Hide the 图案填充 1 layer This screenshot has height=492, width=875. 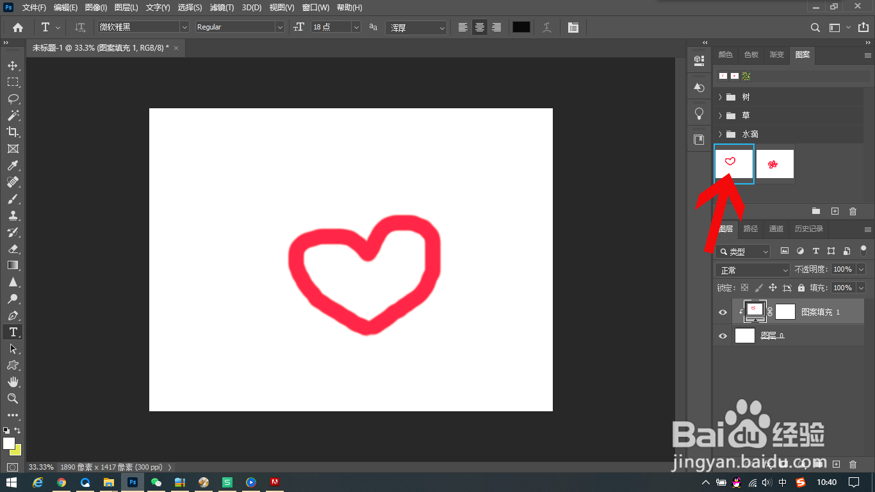point(723,312)
